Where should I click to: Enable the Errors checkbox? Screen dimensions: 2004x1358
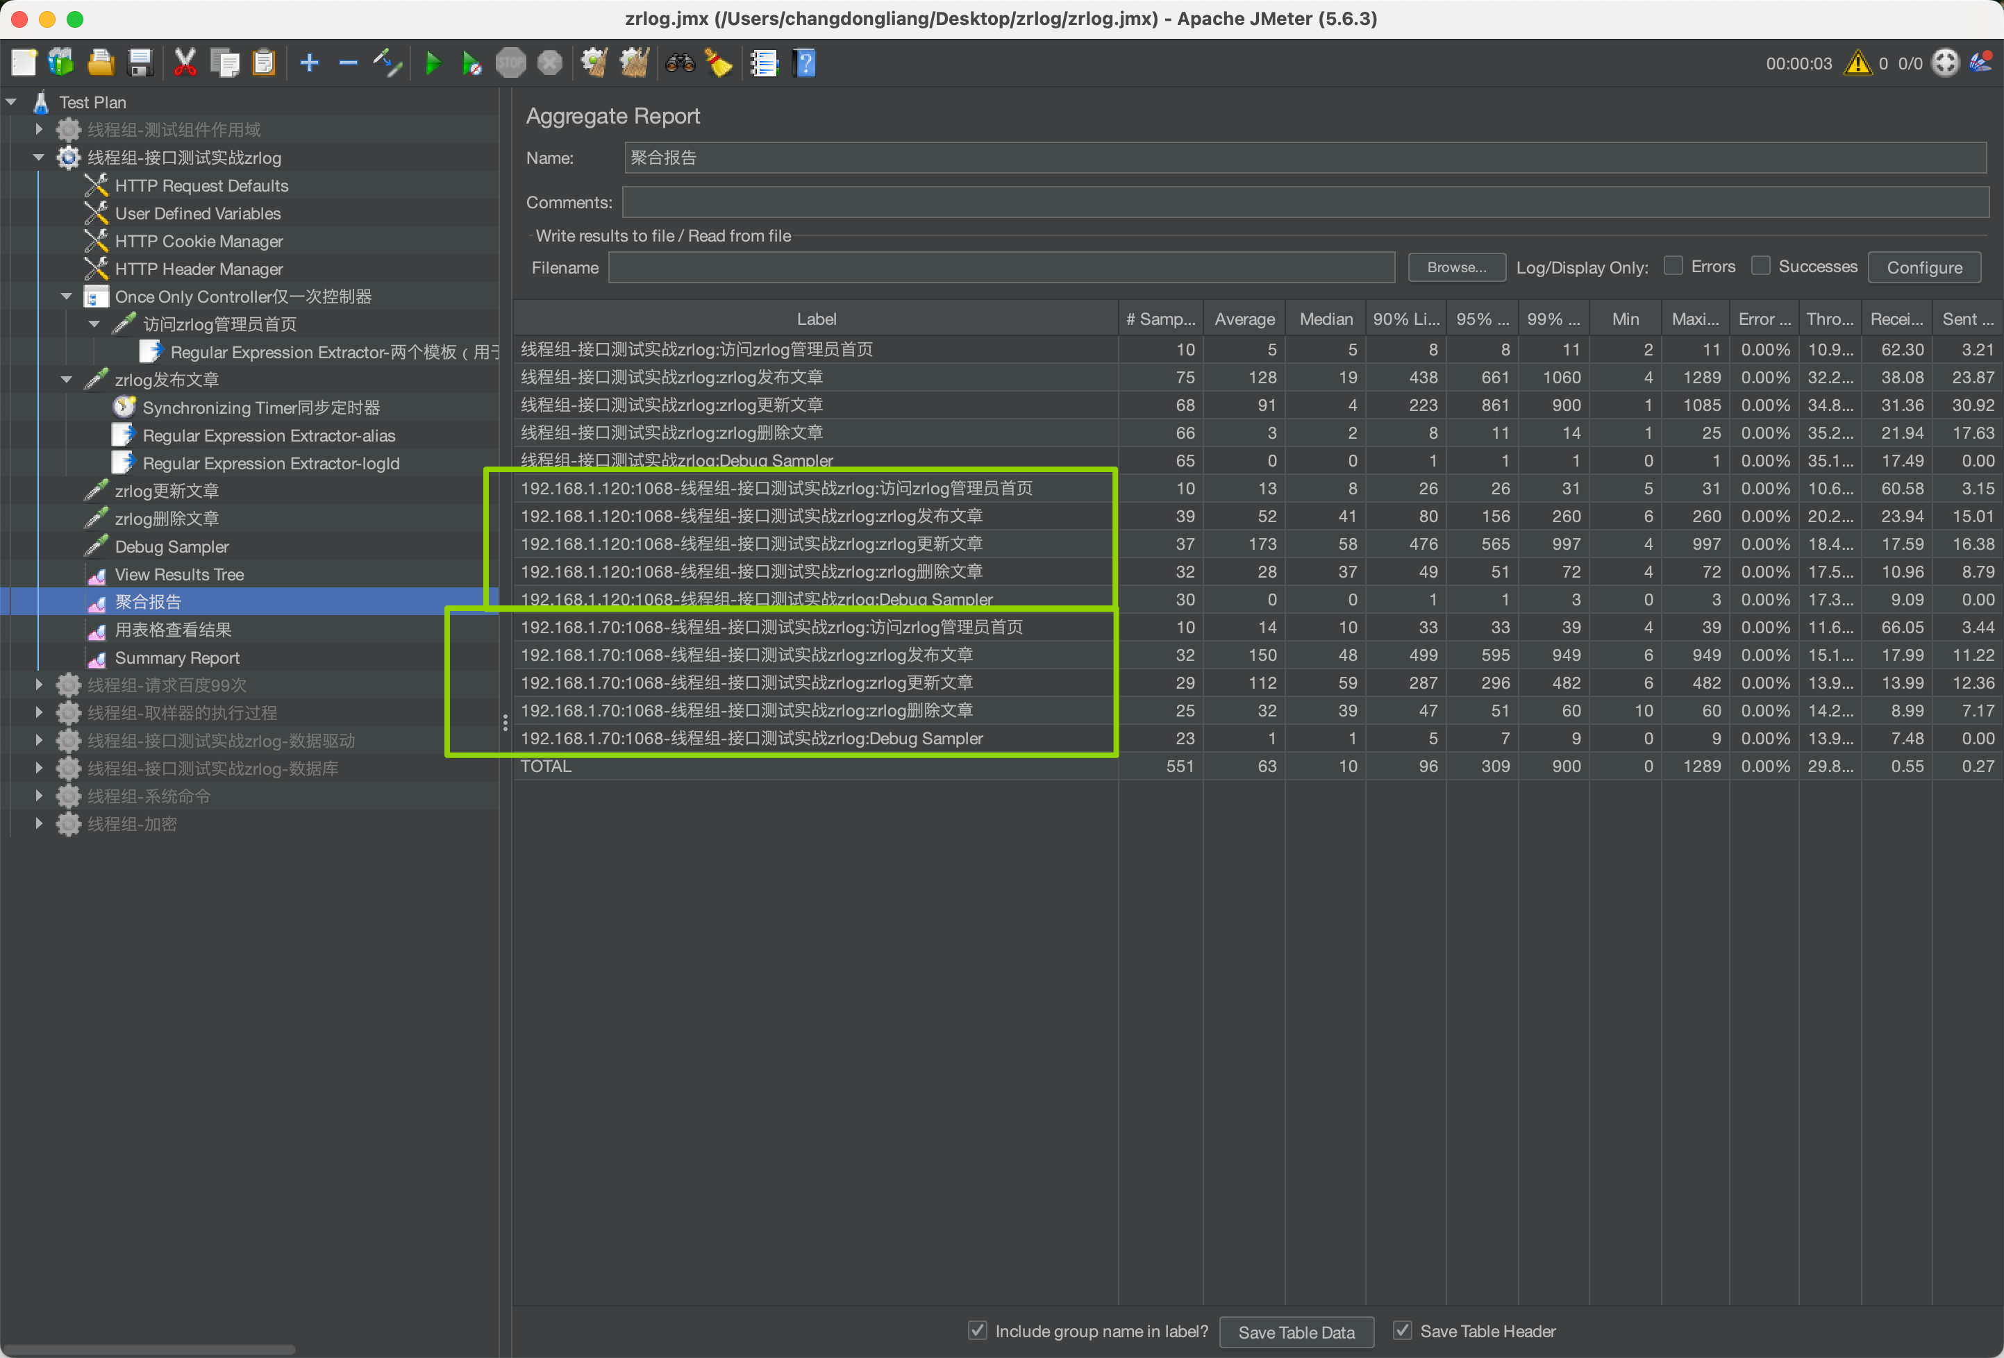tap(1673, 267)
